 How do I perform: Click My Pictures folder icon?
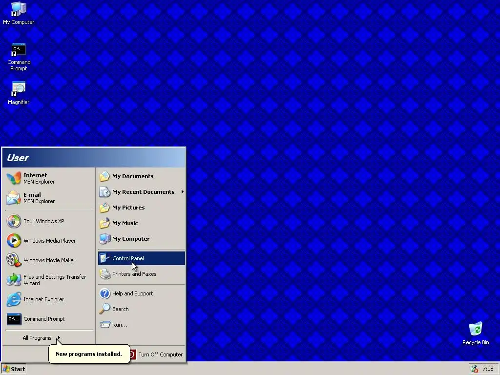pyautogui.click(x=104, y=208)
